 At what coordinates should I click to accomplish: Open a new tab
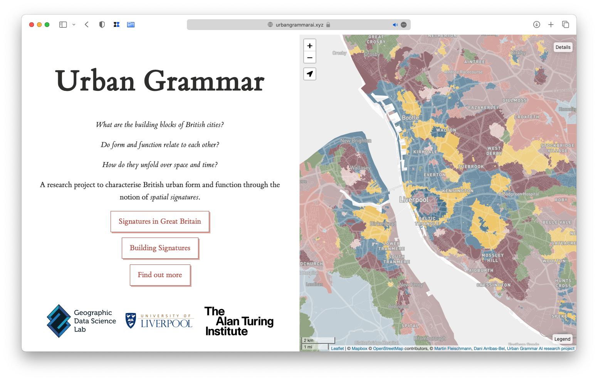[551, 25]
